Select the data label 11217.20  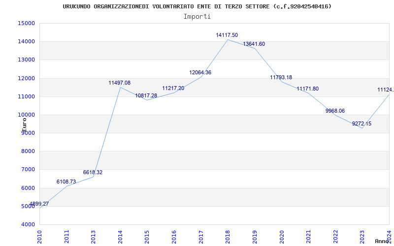[x=173, y=89]
